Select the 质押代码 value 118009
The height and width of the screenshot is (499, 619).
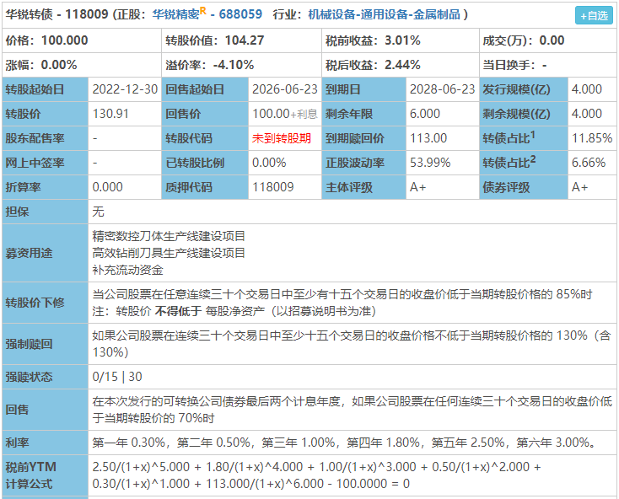point(272,187)
